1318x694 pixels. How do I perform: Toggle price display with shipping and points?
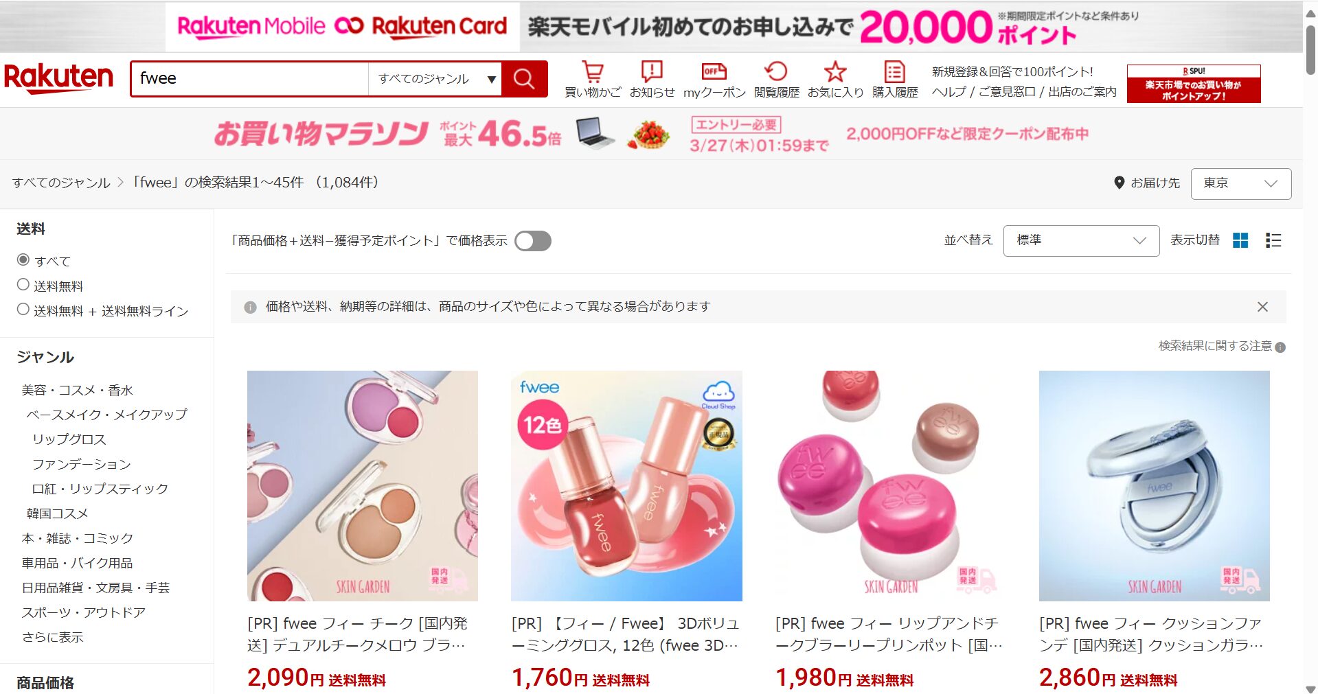click(x=533, y=241)
